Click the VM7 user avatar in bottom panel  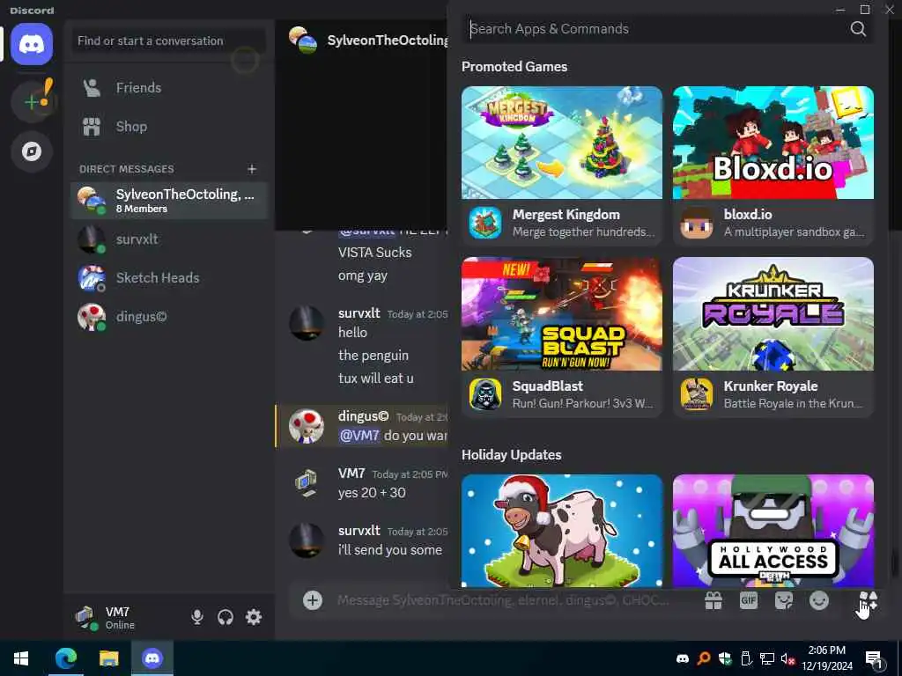[x=86, y=618]
